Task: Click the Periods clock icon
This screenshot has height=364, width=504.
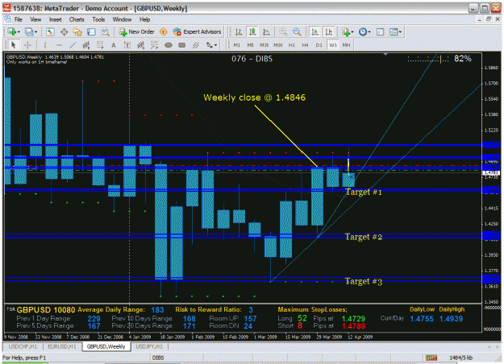Action: pyautogui.click(x=363, y=31)
